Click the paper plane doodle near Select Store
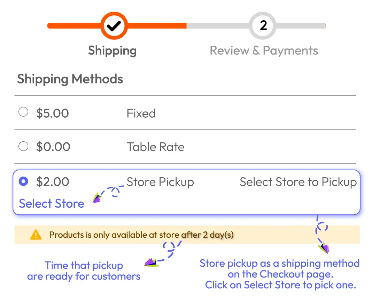The width and height of the screenshot is (372, 304). pos(97,198)
